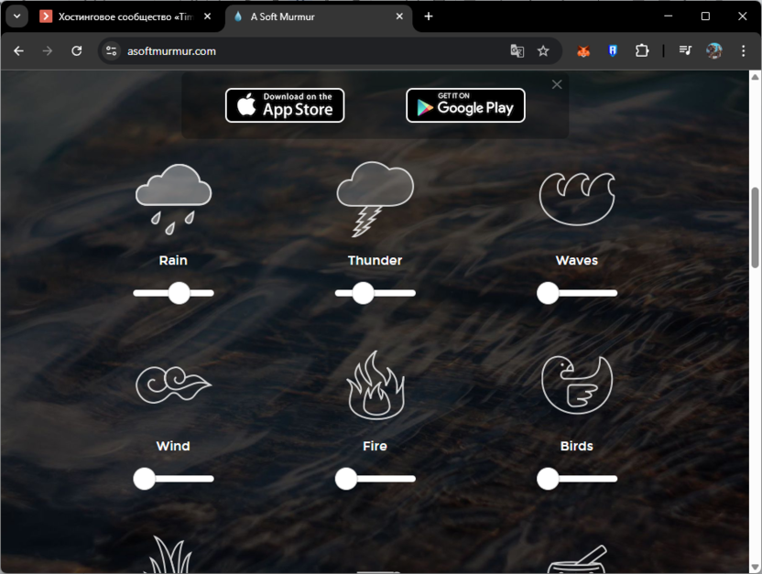Open the Chrome profile avatar
762x574 pixels.
coord(714,51)
